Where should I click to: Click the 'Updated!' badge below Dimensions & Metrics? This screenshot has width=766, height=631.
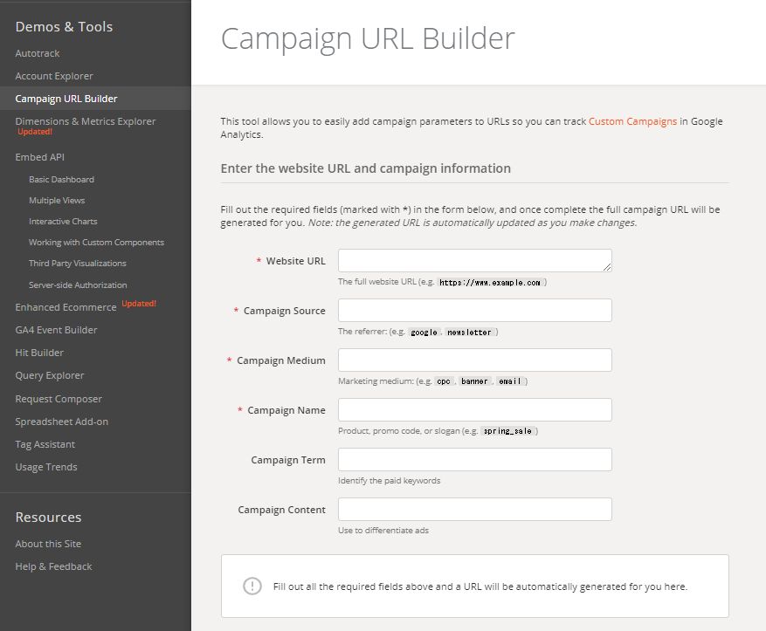(35, 132)
